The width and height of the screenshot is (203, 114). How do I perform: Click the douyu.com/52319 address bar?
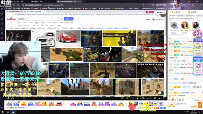coord(53,5)
